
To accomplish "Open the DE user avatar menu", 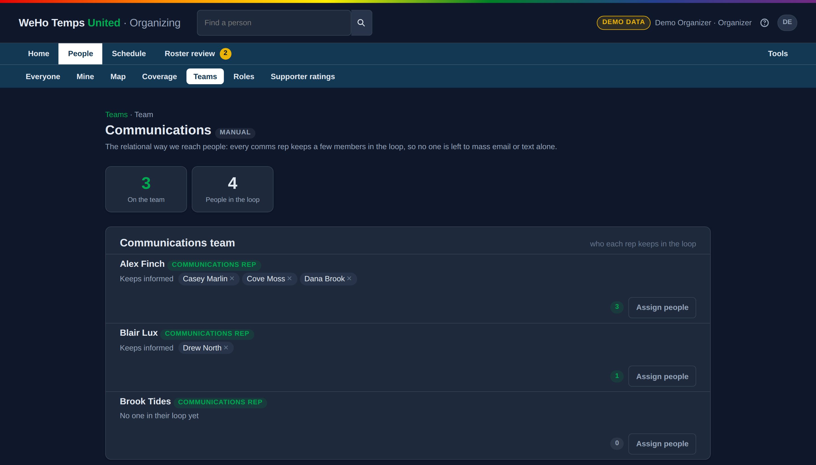I will tap(787, 23).
